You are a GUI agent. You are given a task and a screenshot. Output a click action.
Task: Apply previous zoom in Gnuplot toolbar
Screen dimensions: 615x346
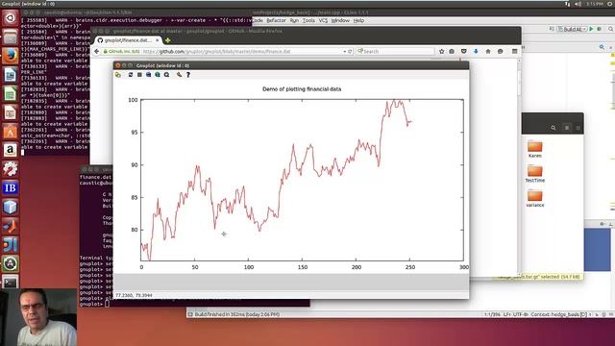149,75
